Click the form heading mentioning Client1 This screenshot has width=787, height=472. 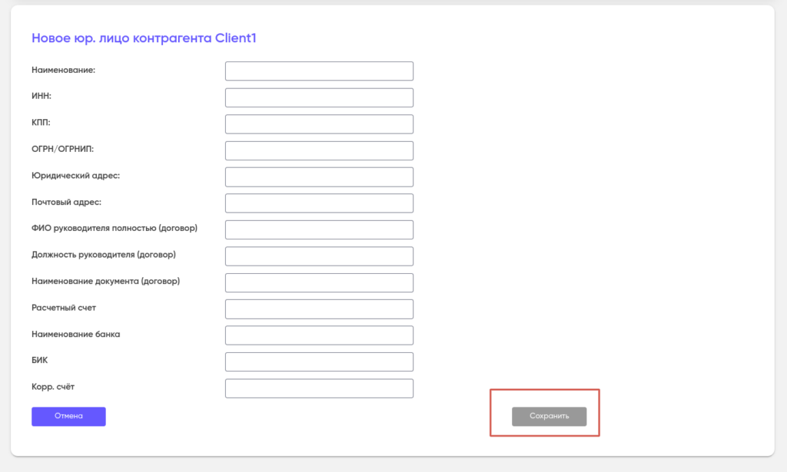click(x=144, y=38)
